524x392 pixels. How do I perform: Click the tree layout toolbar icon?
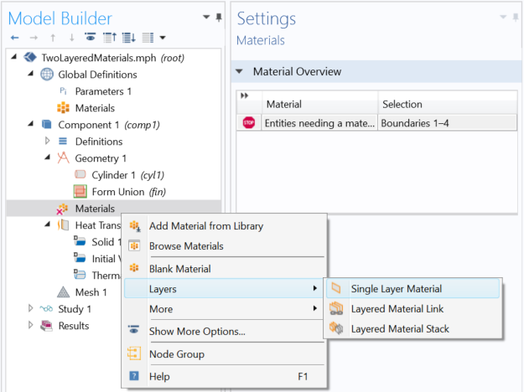(148, 38)
